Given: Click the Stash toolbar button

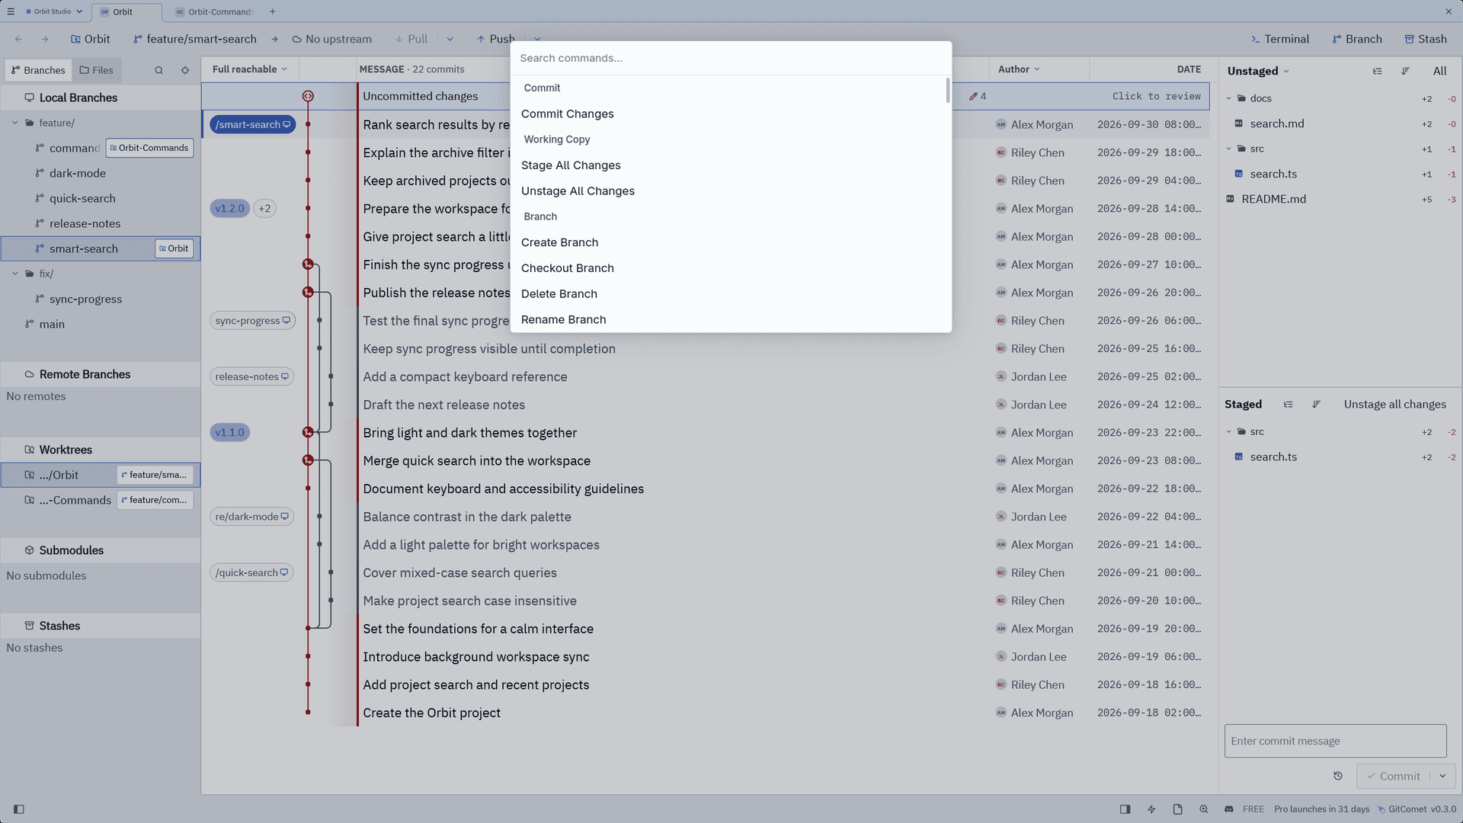Looking at the screenshot, I should [x=1425, y=39].
